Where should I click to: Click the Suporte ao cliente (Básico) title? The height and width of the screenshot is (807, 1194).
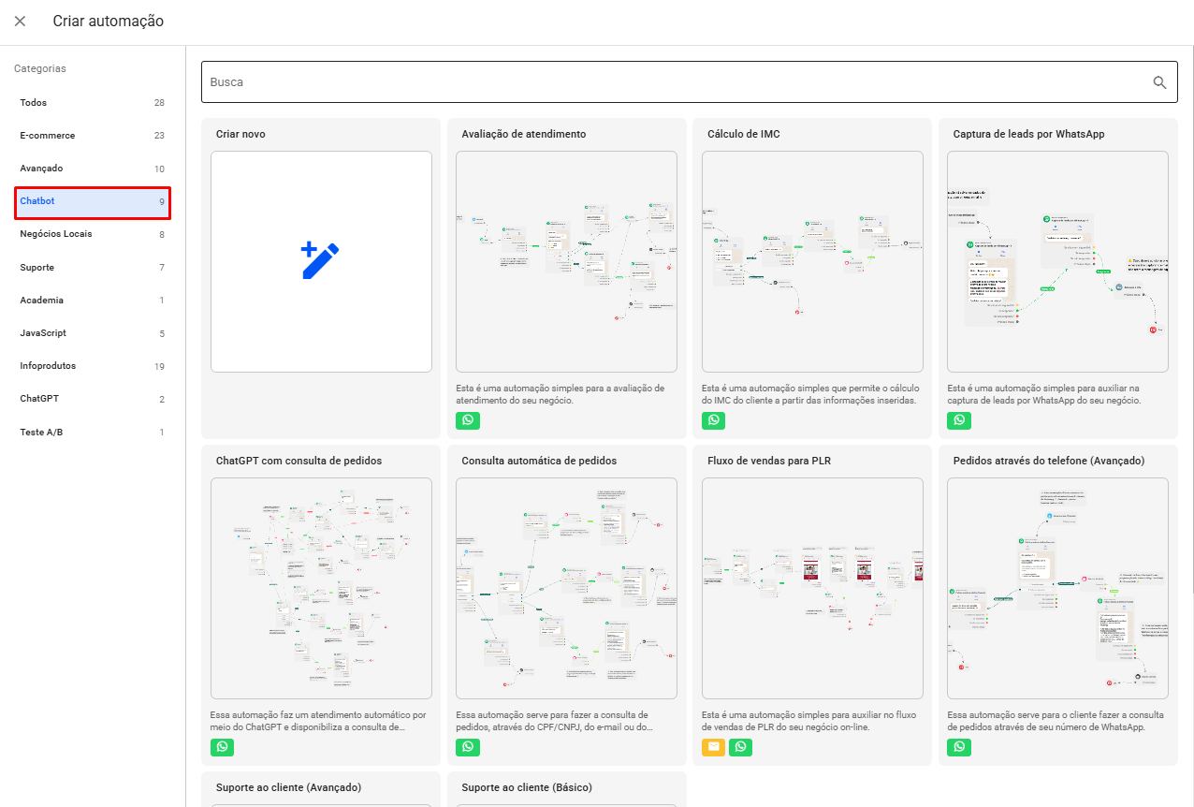pyautogui.click(x=527, y=787)
